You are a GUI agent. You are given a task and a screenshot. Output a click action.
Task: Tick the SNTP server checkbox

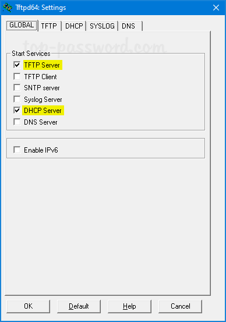tap(17, 88)
